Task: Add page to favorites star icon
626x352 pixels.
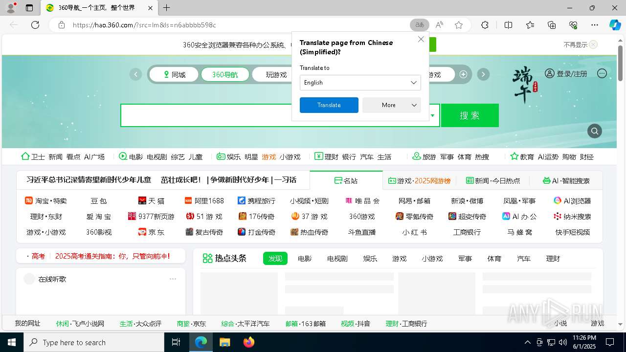Action: (x=459, y=25)
